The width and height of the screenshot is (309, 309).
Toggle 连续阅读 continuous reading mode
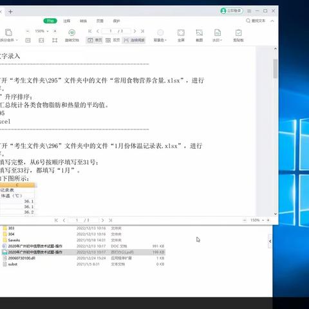(x=134, y=40)
